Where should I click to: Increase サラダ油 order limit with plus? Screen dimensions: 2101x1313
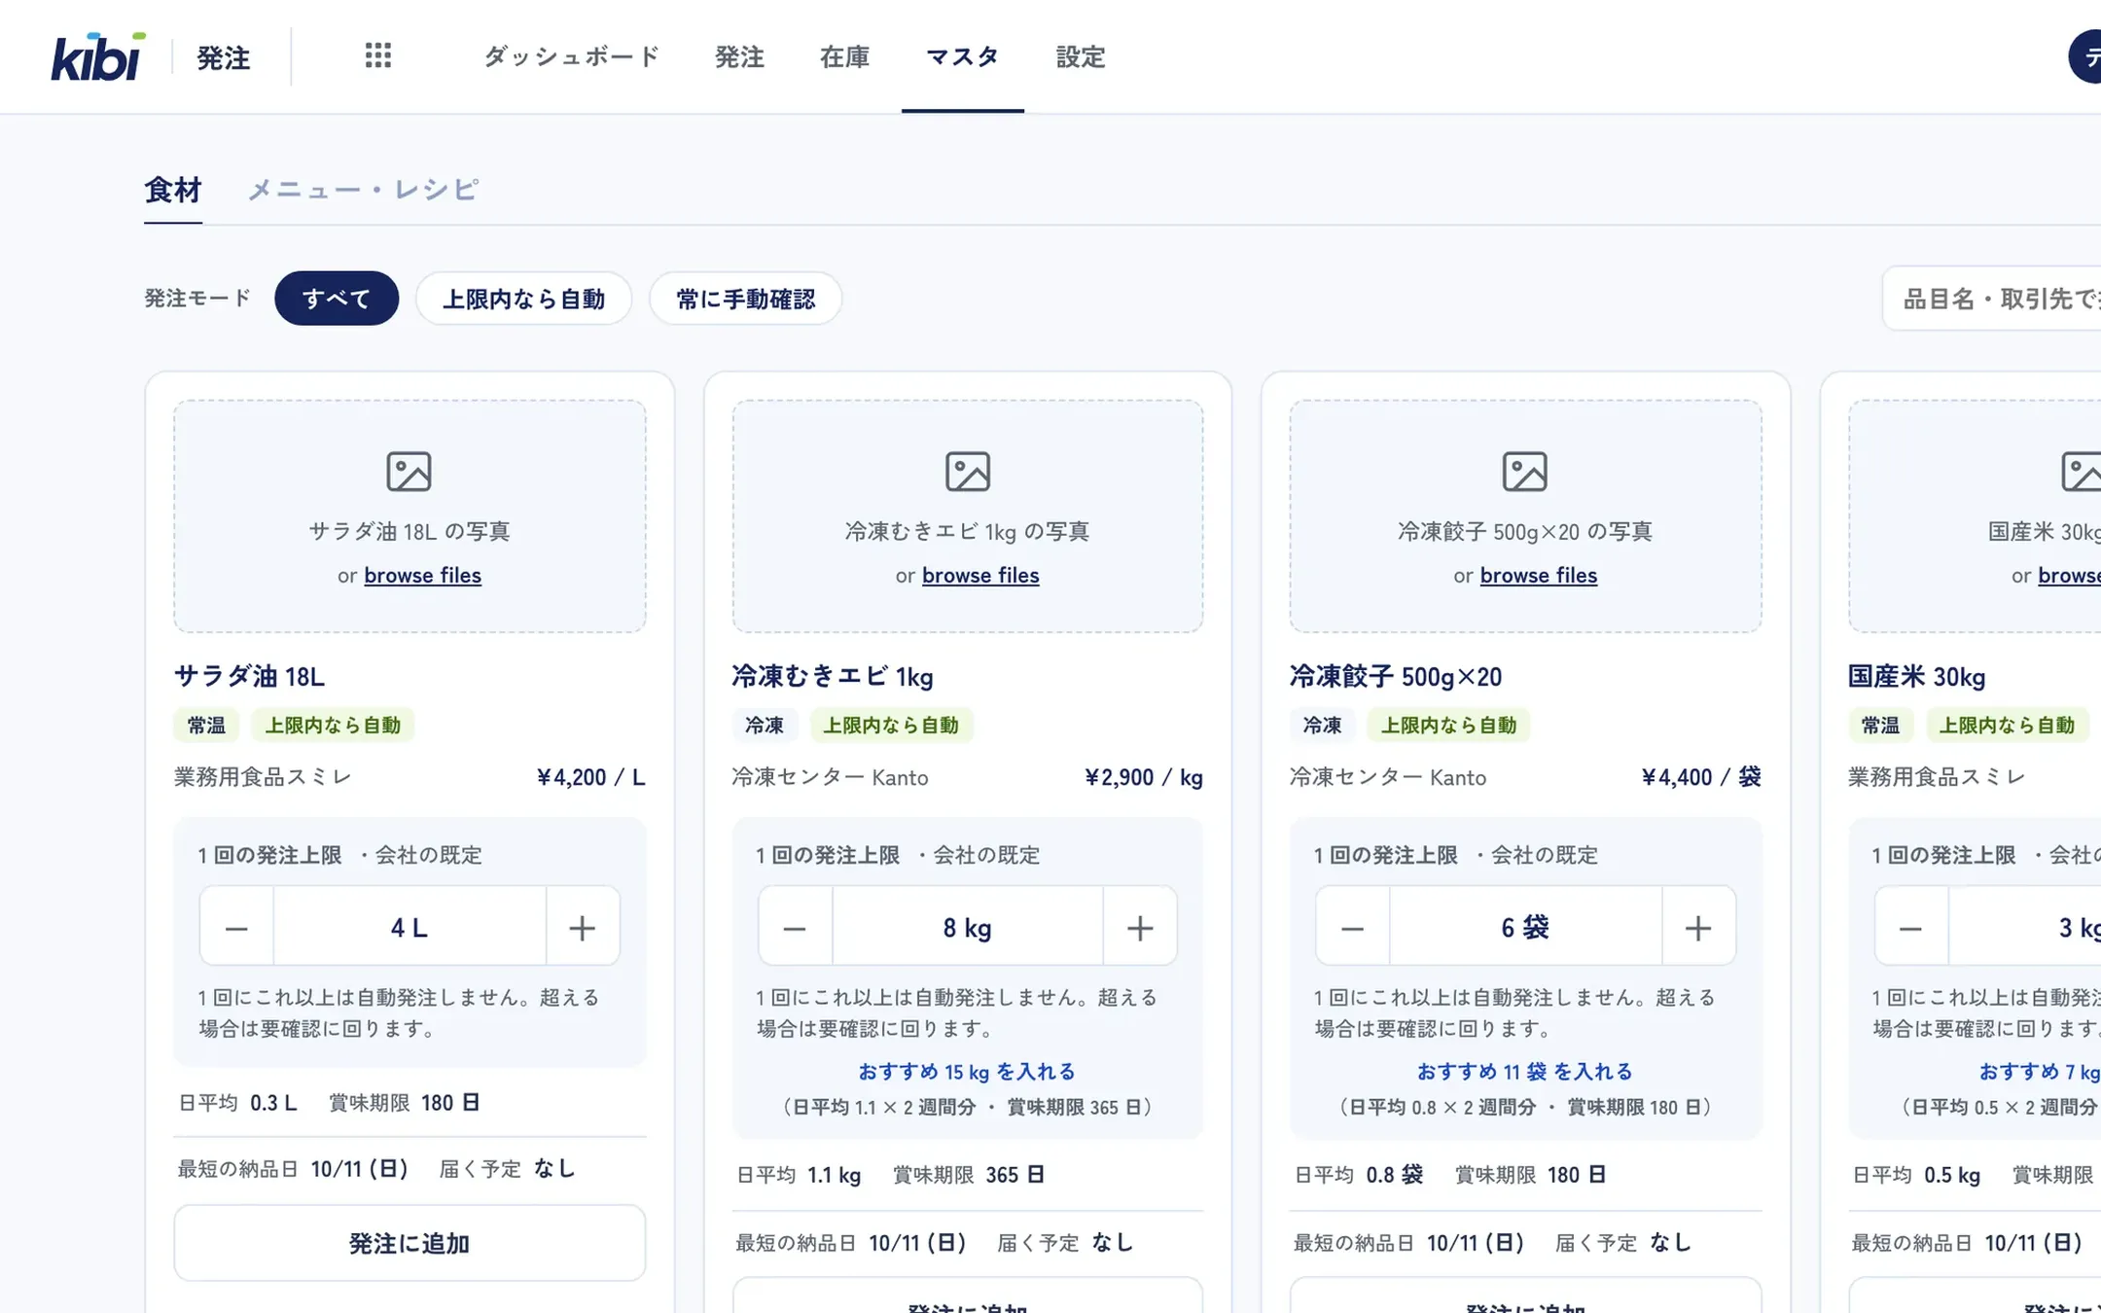(x=582, y=927)
